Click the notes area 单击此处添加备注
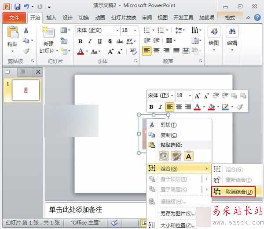This screenshot has height=229, width=264. (x=76, y=210)
